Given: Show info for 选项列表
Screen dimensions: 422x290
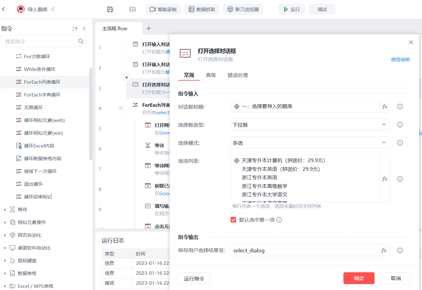Looking at the screenshot, I should pyautogui.click(x=400, y=179).
